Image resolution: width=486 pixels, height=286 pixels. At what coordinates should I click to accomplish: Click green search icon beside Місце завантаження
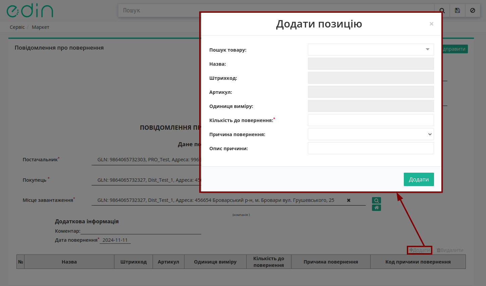pyautogui.click(x=376, y=201)
